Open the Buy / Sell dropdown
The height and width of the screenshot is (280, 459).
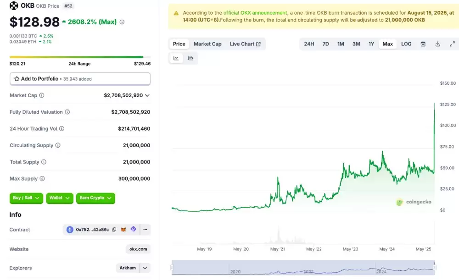[x=26, y=198]
